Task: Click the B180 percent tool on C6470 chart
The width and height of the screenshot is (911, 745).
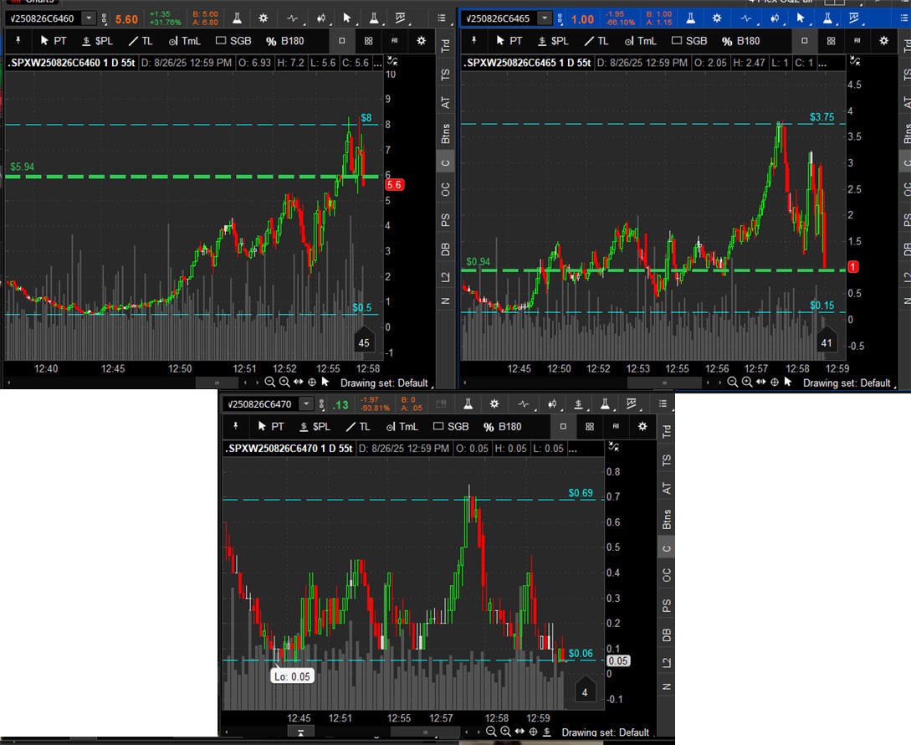Action: coord(502,427)
